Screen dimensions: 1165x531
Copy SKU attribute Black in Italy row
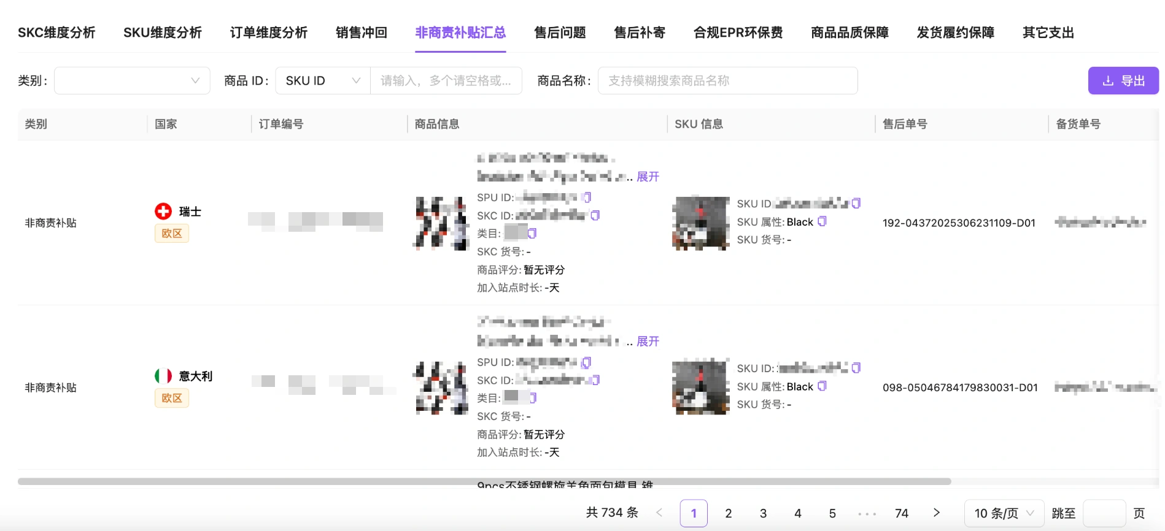click(822, 386)
